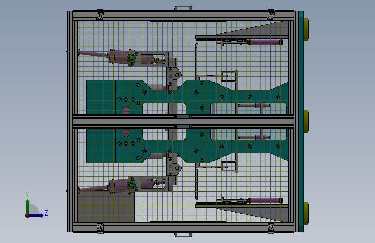Select the teal side panel on the right edge
375x243 pixels.
tap(301, 121)
